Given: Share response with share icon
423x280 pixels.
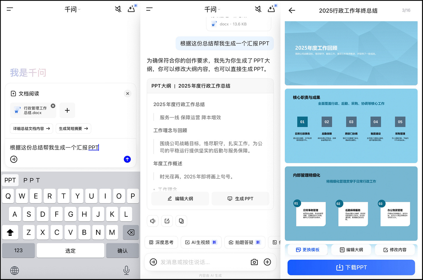Looking at the screenshot, I should [x=167, y=221].
